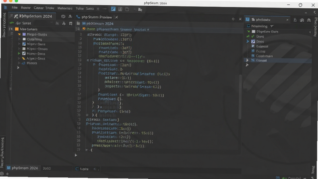Viewport: 318px width, 179px height.
Task: Expand the Cppiflilog tree node
Action: coord(19,39)
